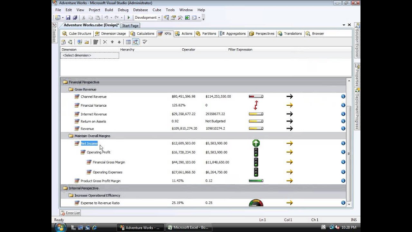Click the red variance arrow for Financial Variance
This screenshot has width=412, height=232.
click(x=256, y=105)
